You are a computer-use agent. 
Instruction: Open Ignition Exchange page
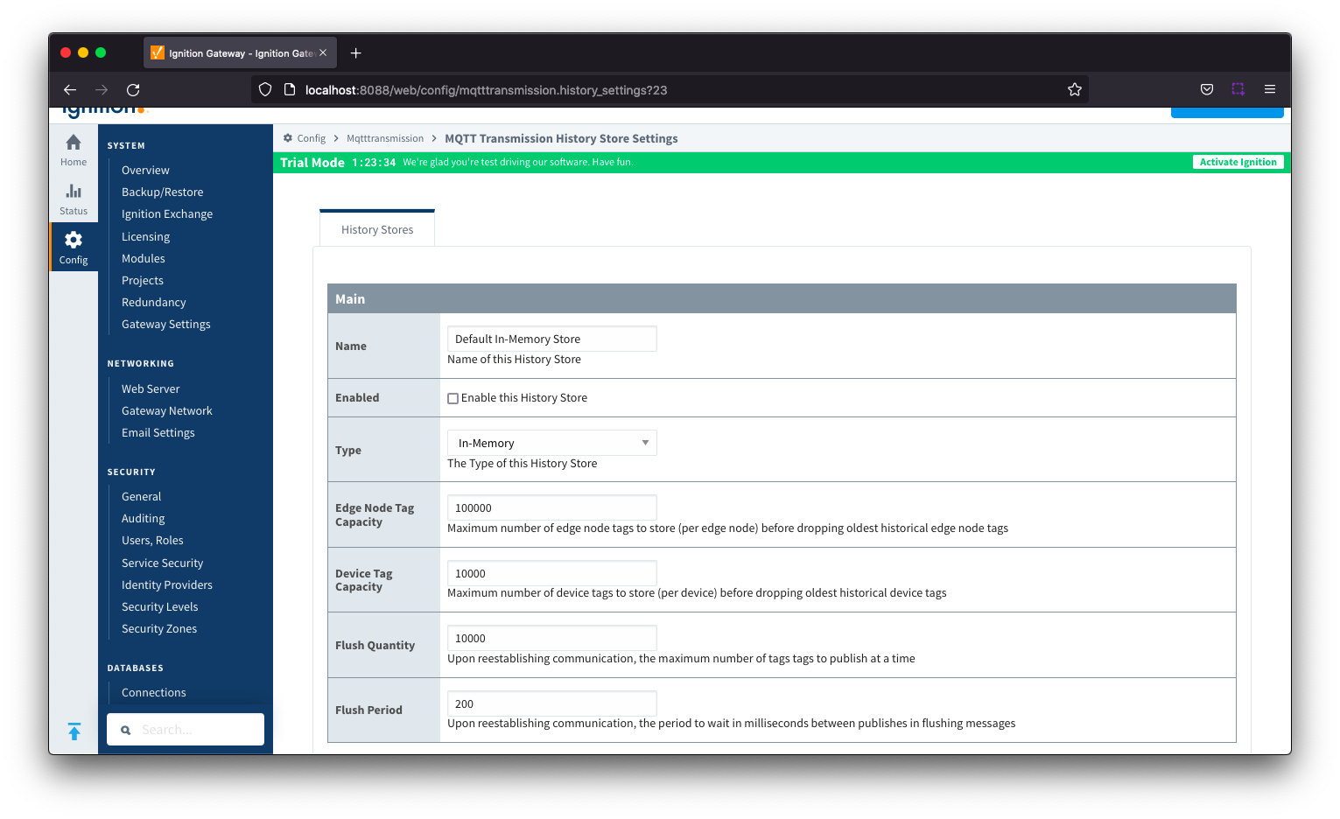click(x=167, y=213)
